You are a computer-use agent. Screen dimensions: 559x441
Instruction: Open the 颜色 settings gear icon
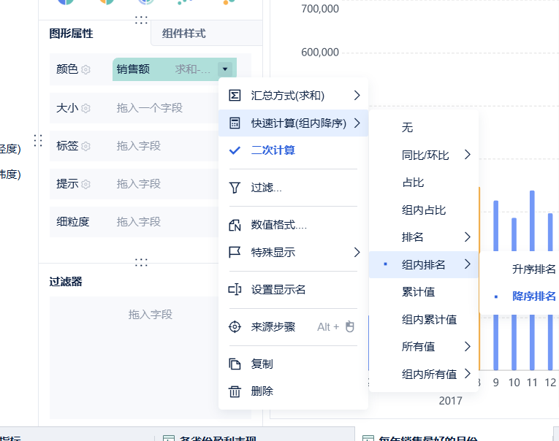85,69
